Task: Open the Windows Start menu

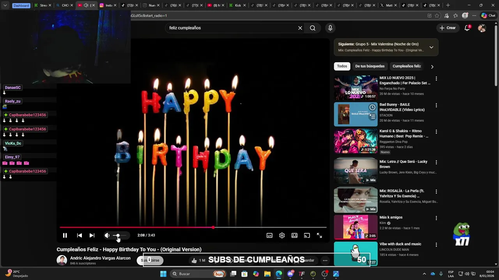Action: pyautogui.click(x=163, y=274)
